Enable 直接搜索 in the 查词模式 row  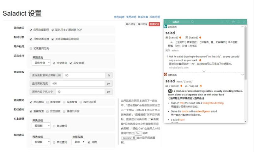[x=47, y=102]
